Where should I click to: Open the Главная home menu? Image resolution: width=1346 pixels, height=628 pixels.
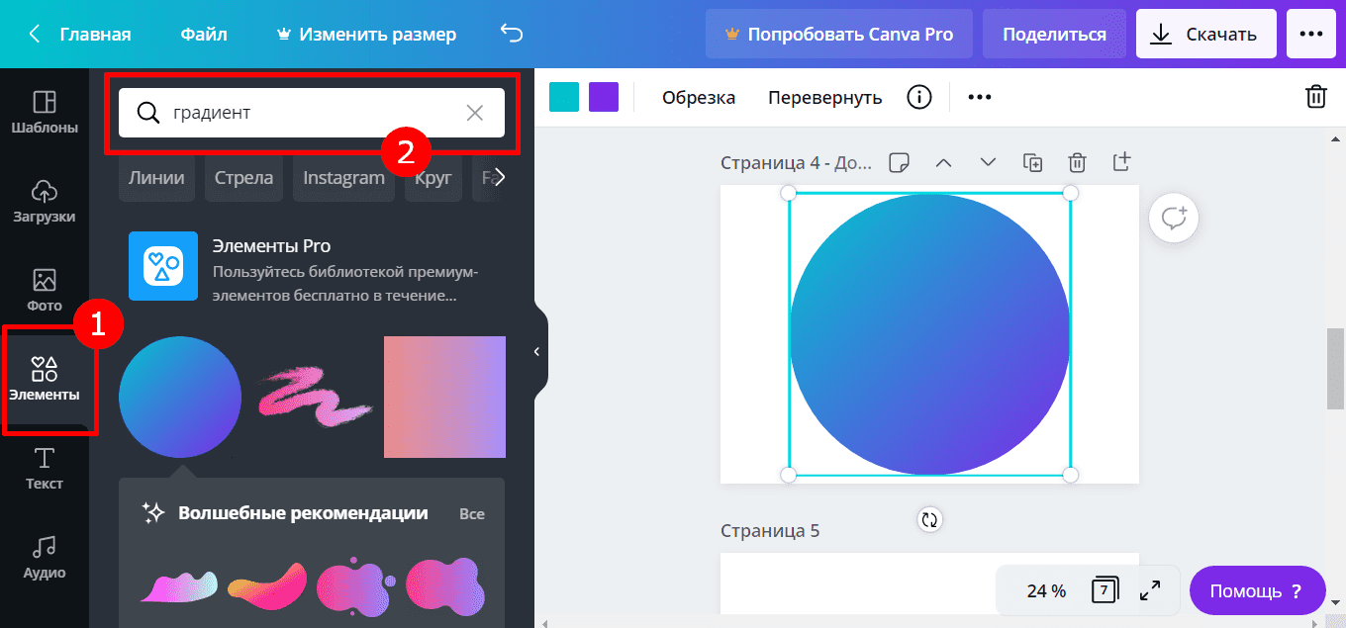tap(95, 34)
